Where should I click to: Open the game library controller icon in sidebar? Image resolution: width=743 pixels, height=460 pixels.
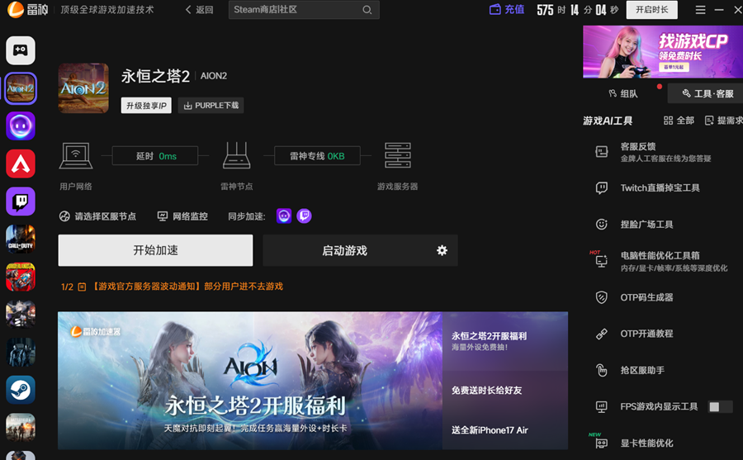pyautogui.click(x=21, y=50)
